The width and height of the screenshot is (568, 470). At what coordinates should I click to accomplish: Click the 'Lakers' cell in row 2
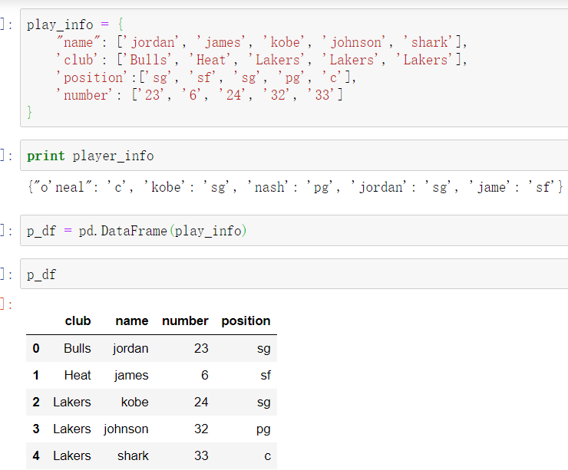(x=71, y=402)
